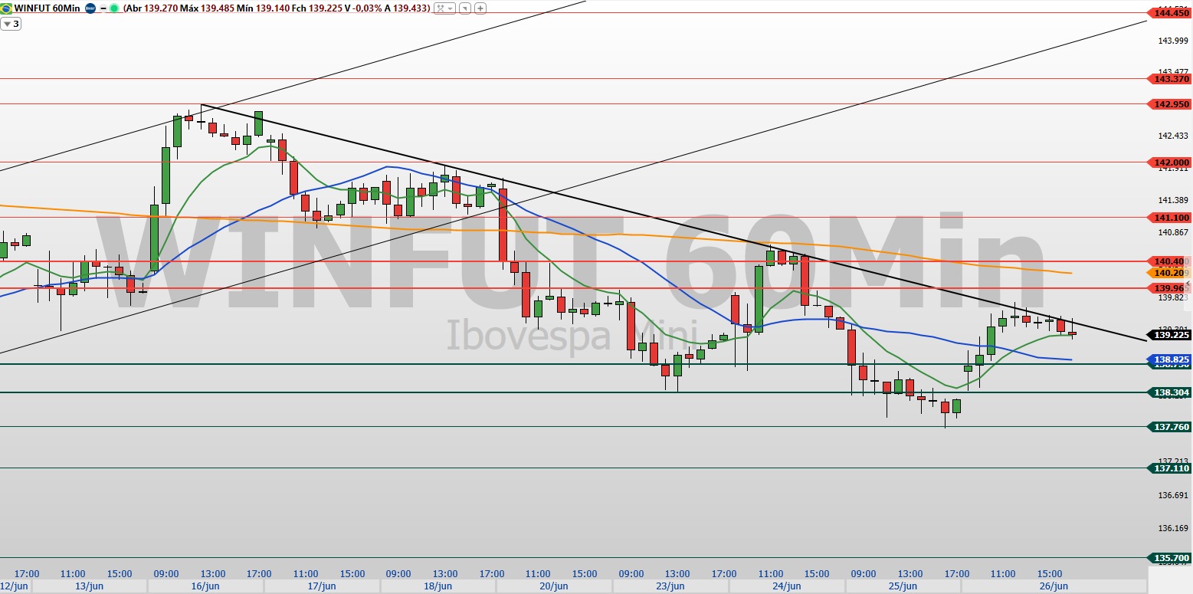Toggle the green connection status indicator
Image resolution: width=1193 pixels, height=594 pixels.
tap(114, 8)
